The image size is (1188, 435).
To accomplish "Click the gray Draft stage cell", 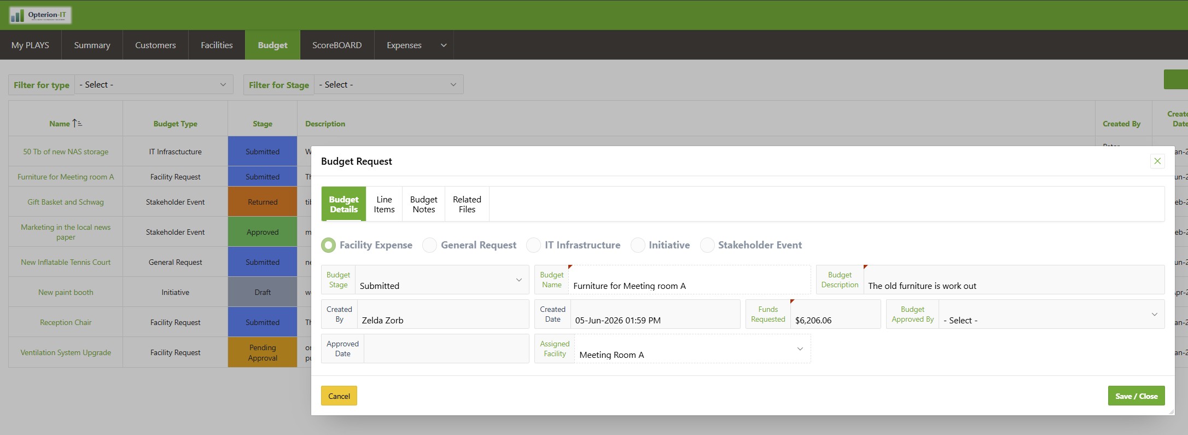I will click(x=263, y=292).
